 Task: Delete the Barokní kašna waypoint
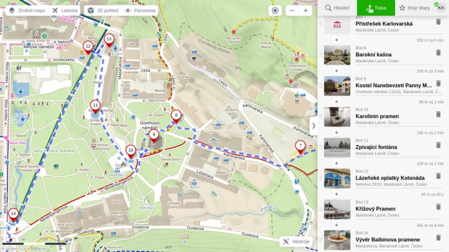tap(438, 52)
